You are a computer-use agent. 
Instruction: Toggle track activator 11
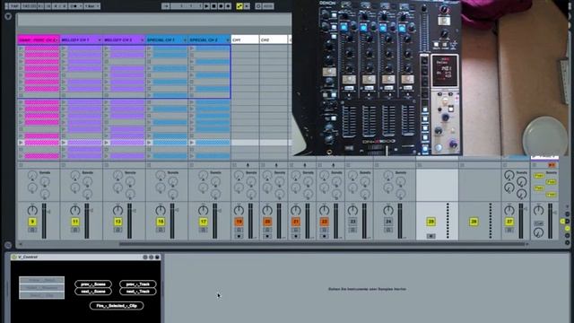(x=75, y=222)
